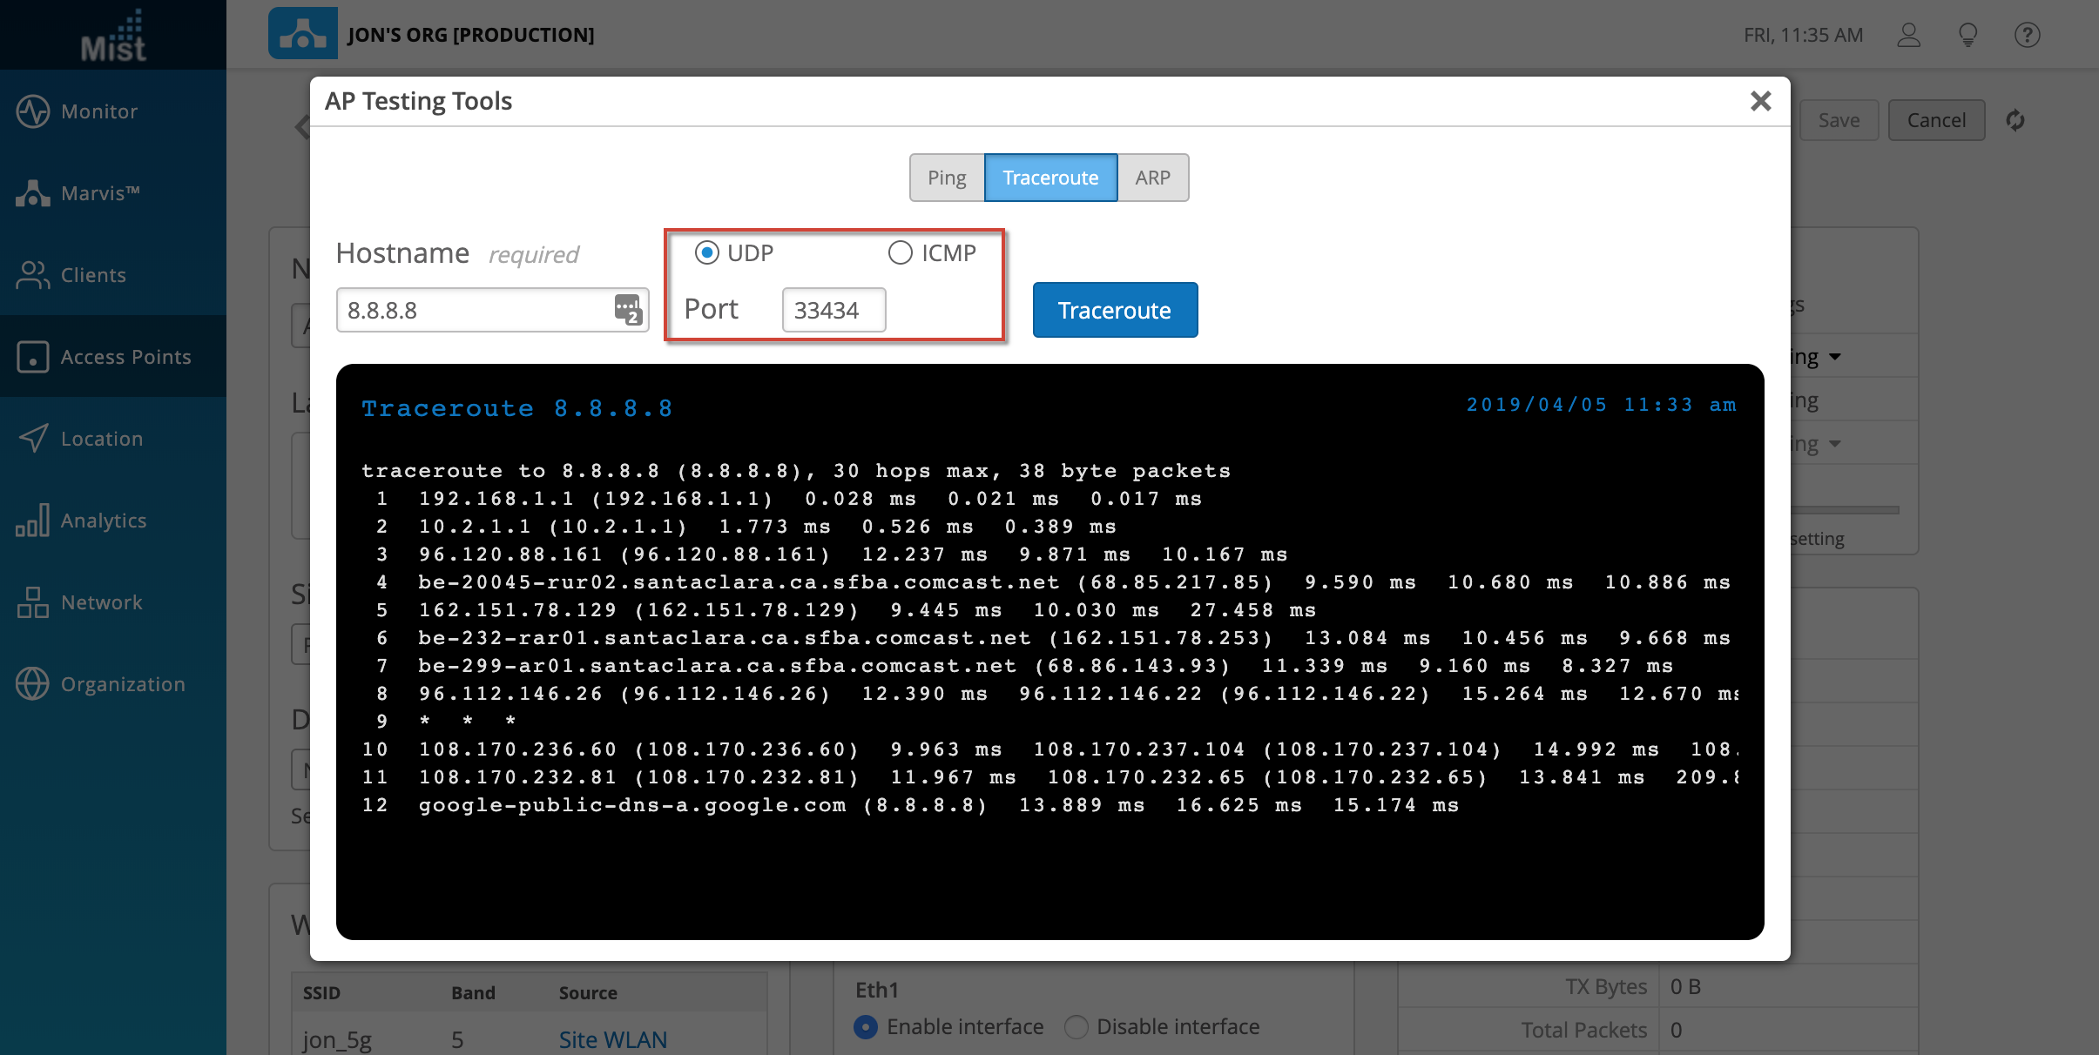Click the Port number input field
2099x1055 pixels.
(x=834, y=310)
